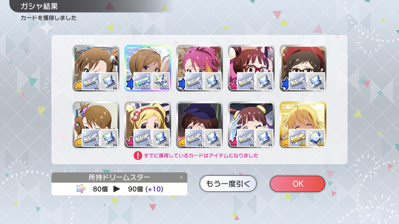Click the もう一度引く draw again button
This screenshot has height=224, width=399.
[x=228, y=184]
